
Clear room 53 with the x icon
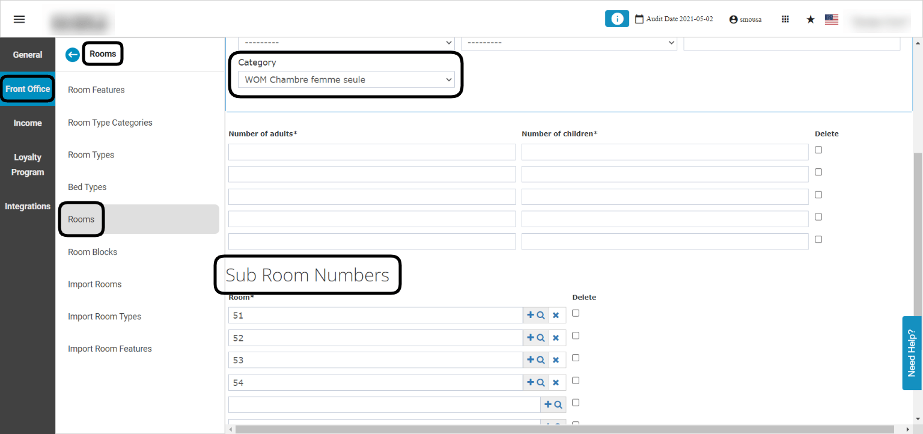tap(556, 360)
